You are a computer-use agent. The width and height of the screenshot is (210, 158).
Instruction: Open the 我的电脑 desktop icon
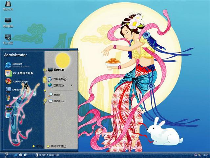coord(8,22)
